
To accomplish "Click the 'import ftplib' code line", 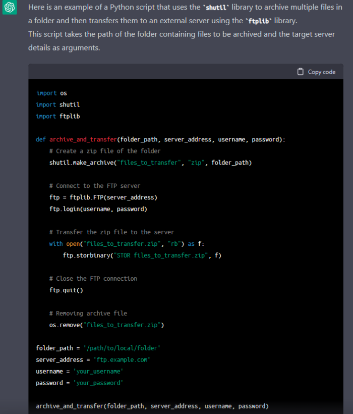I will (x=58, y=116).
